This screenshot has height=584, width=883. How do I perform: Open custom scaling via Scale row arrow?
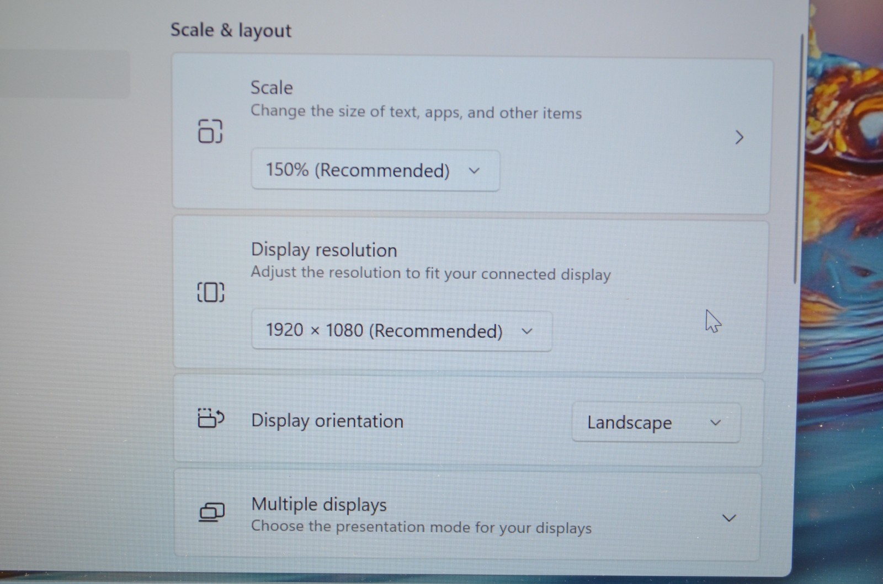[740, 137]
